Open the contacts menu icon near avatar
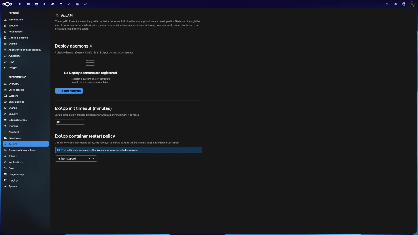The image size is (418, 235). coord(404,4)
